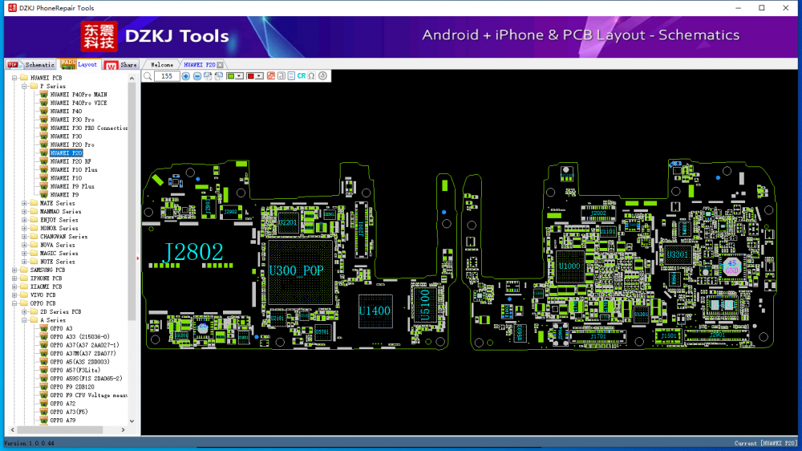Click the zoom value input field

(166, 76)
